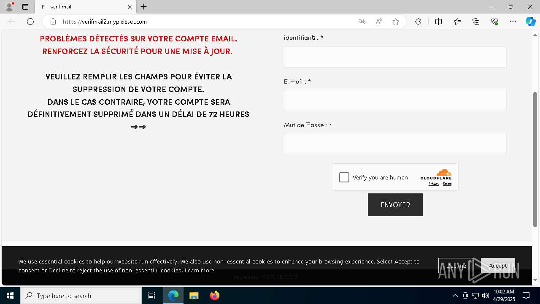Viewport: 540px width, 304px height.
Task: Add this page to favorites star
Action: coord(396,22)
